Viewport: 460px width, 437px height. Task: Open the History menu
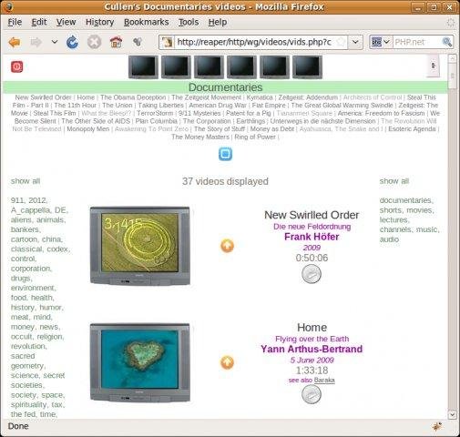tap(99, 22)
